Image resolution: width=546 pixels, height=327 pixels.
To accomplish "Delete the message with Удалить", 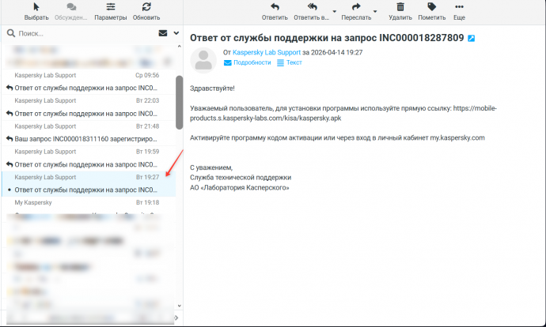I will click(400, 11).
